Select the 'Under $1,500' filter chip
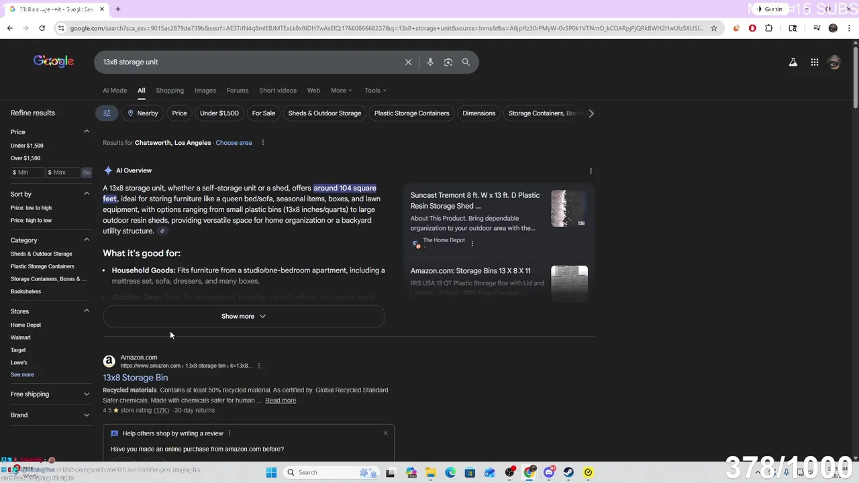Screen dimensions: 859x483 pos(219,113)
